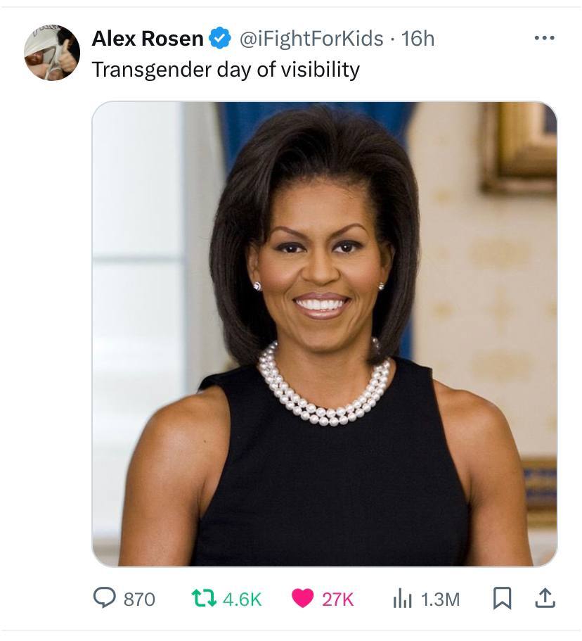This screenshot has width=582, height=641.
Task: Click the tweet text about visibility day
Action: (226, 70)
